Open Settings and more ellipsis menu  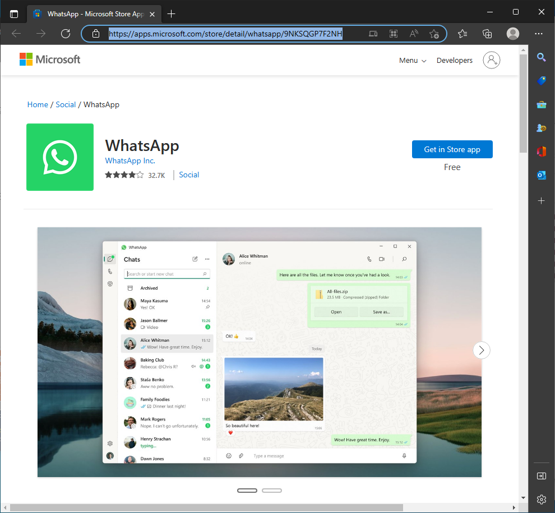pyautogui.click(x=539, y=34)
